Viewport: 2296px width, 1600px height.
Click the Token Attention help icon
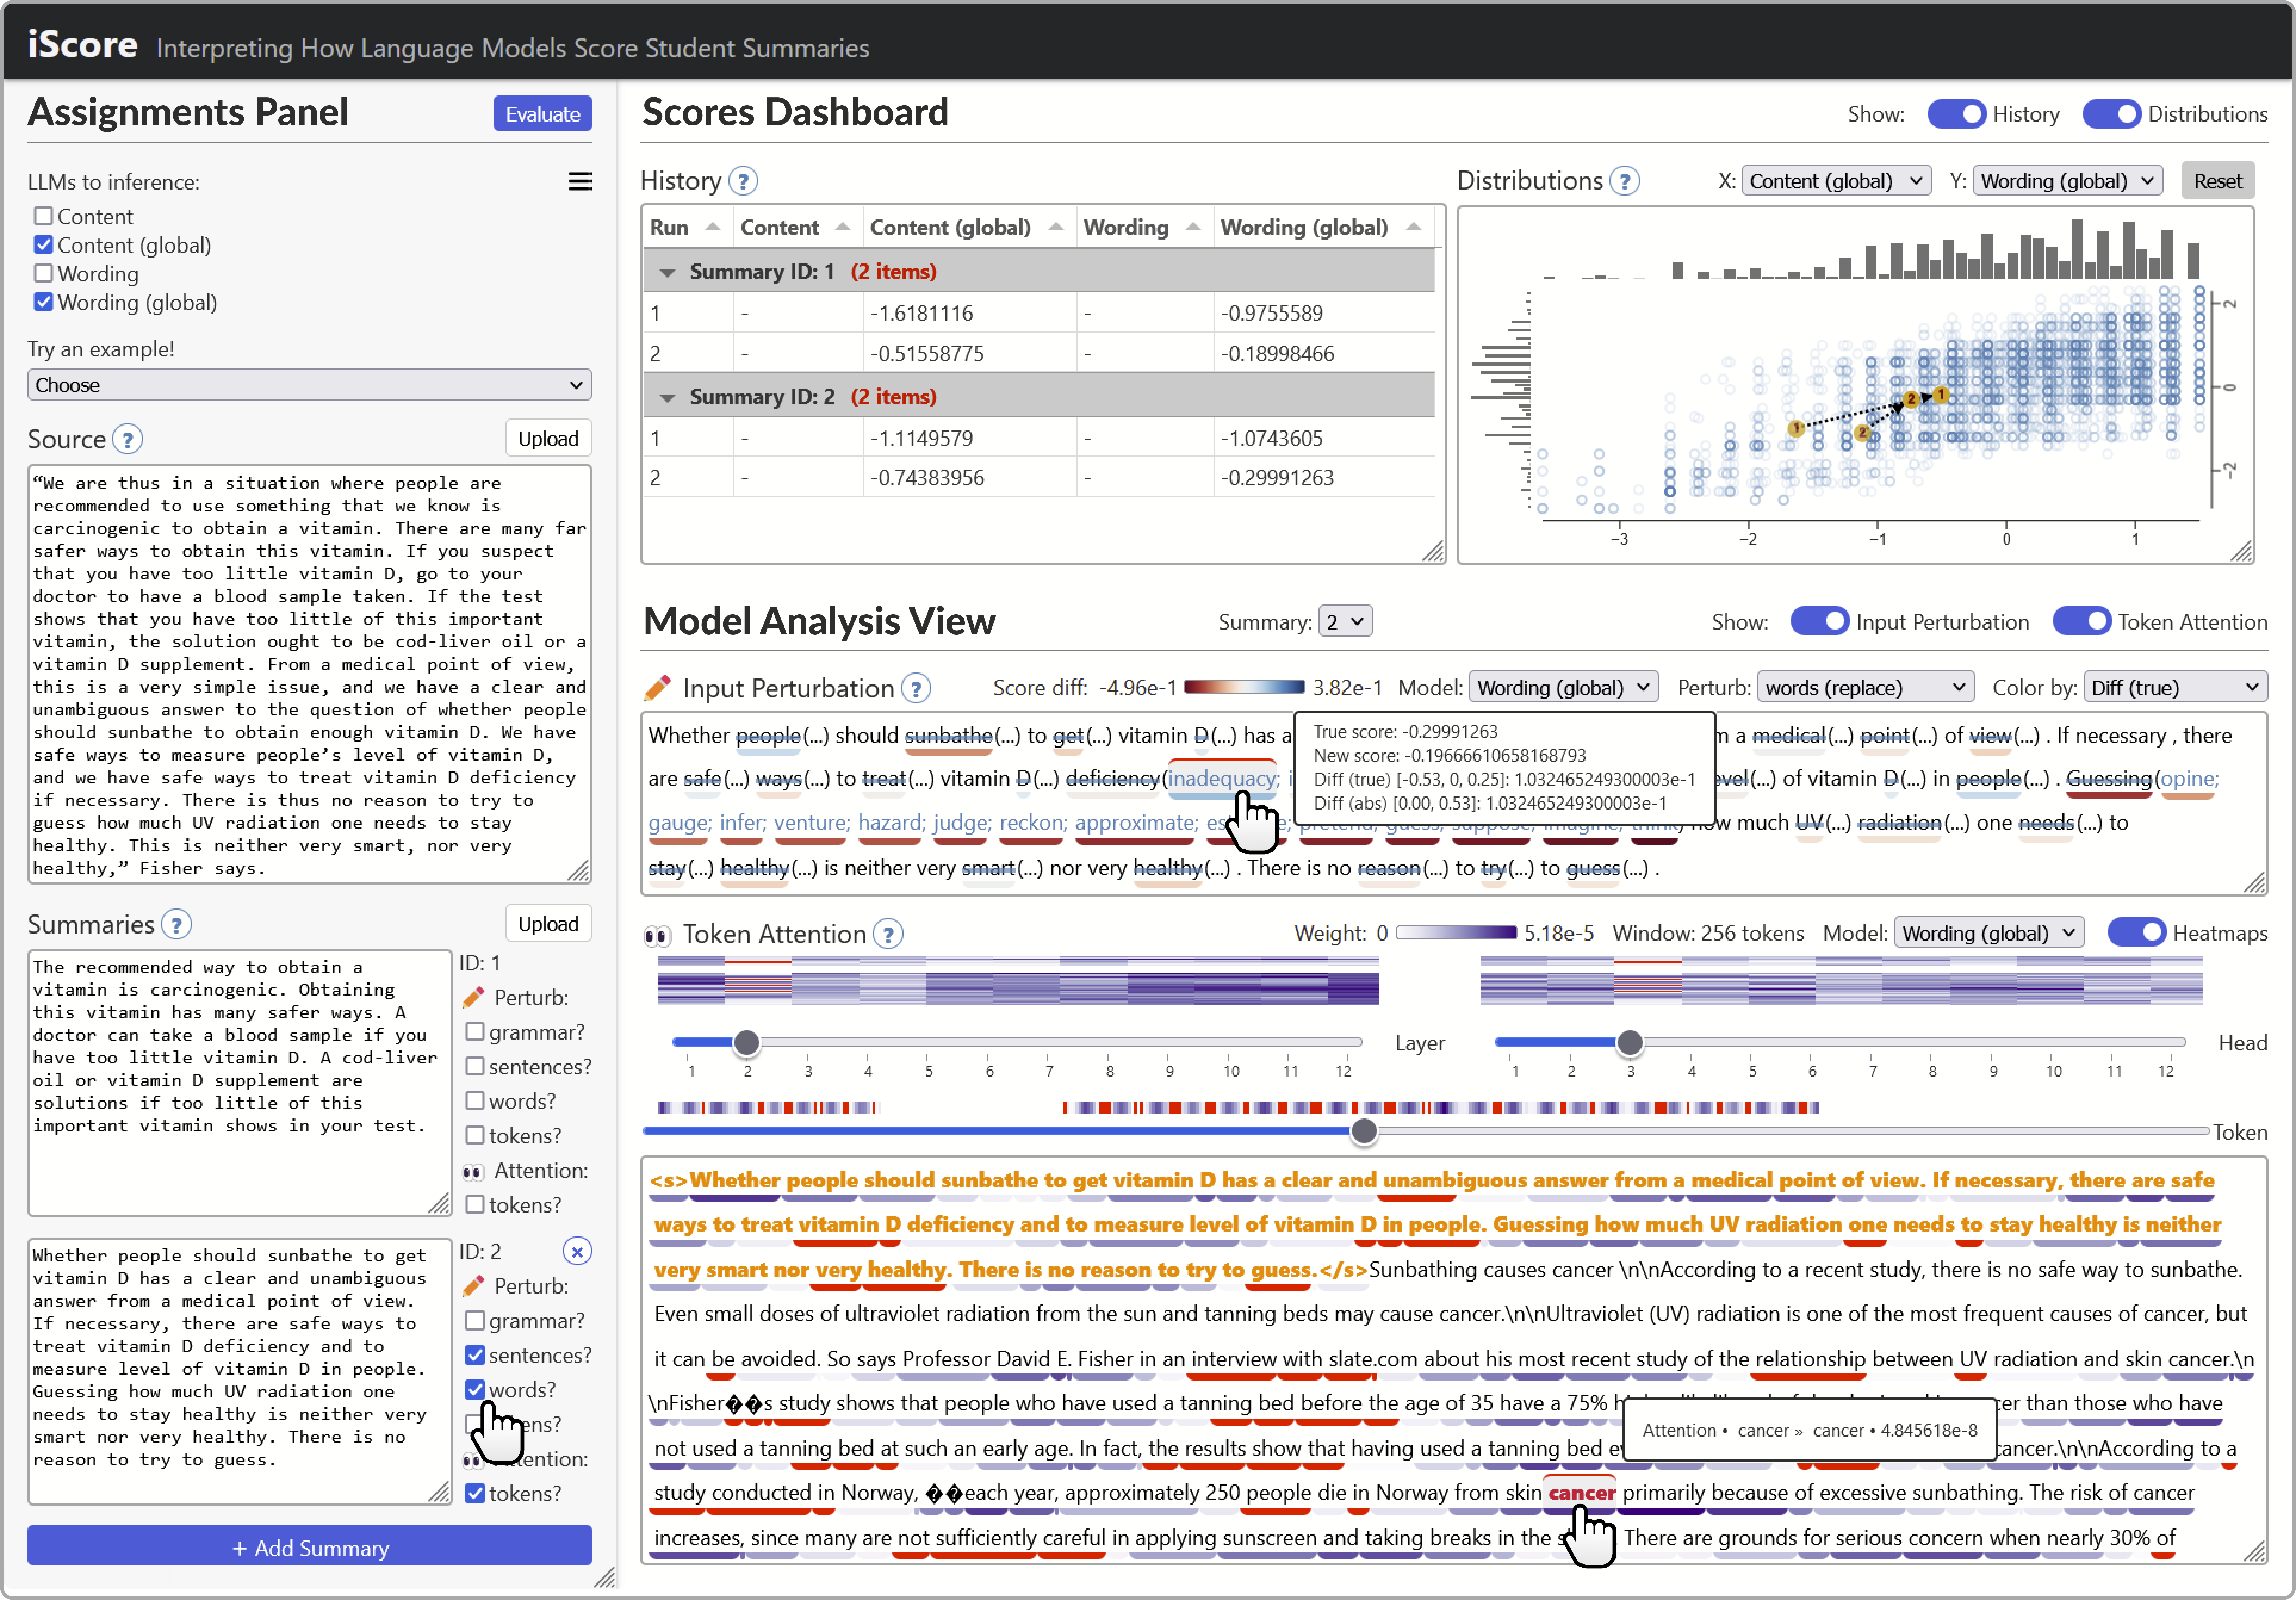coord(887,934)
